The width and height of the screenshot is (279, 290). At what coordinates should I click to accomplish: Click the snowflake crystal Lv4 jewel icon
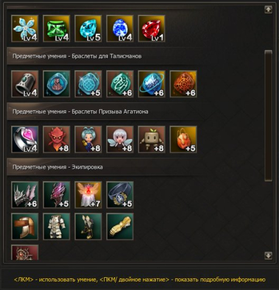[25, 29]
